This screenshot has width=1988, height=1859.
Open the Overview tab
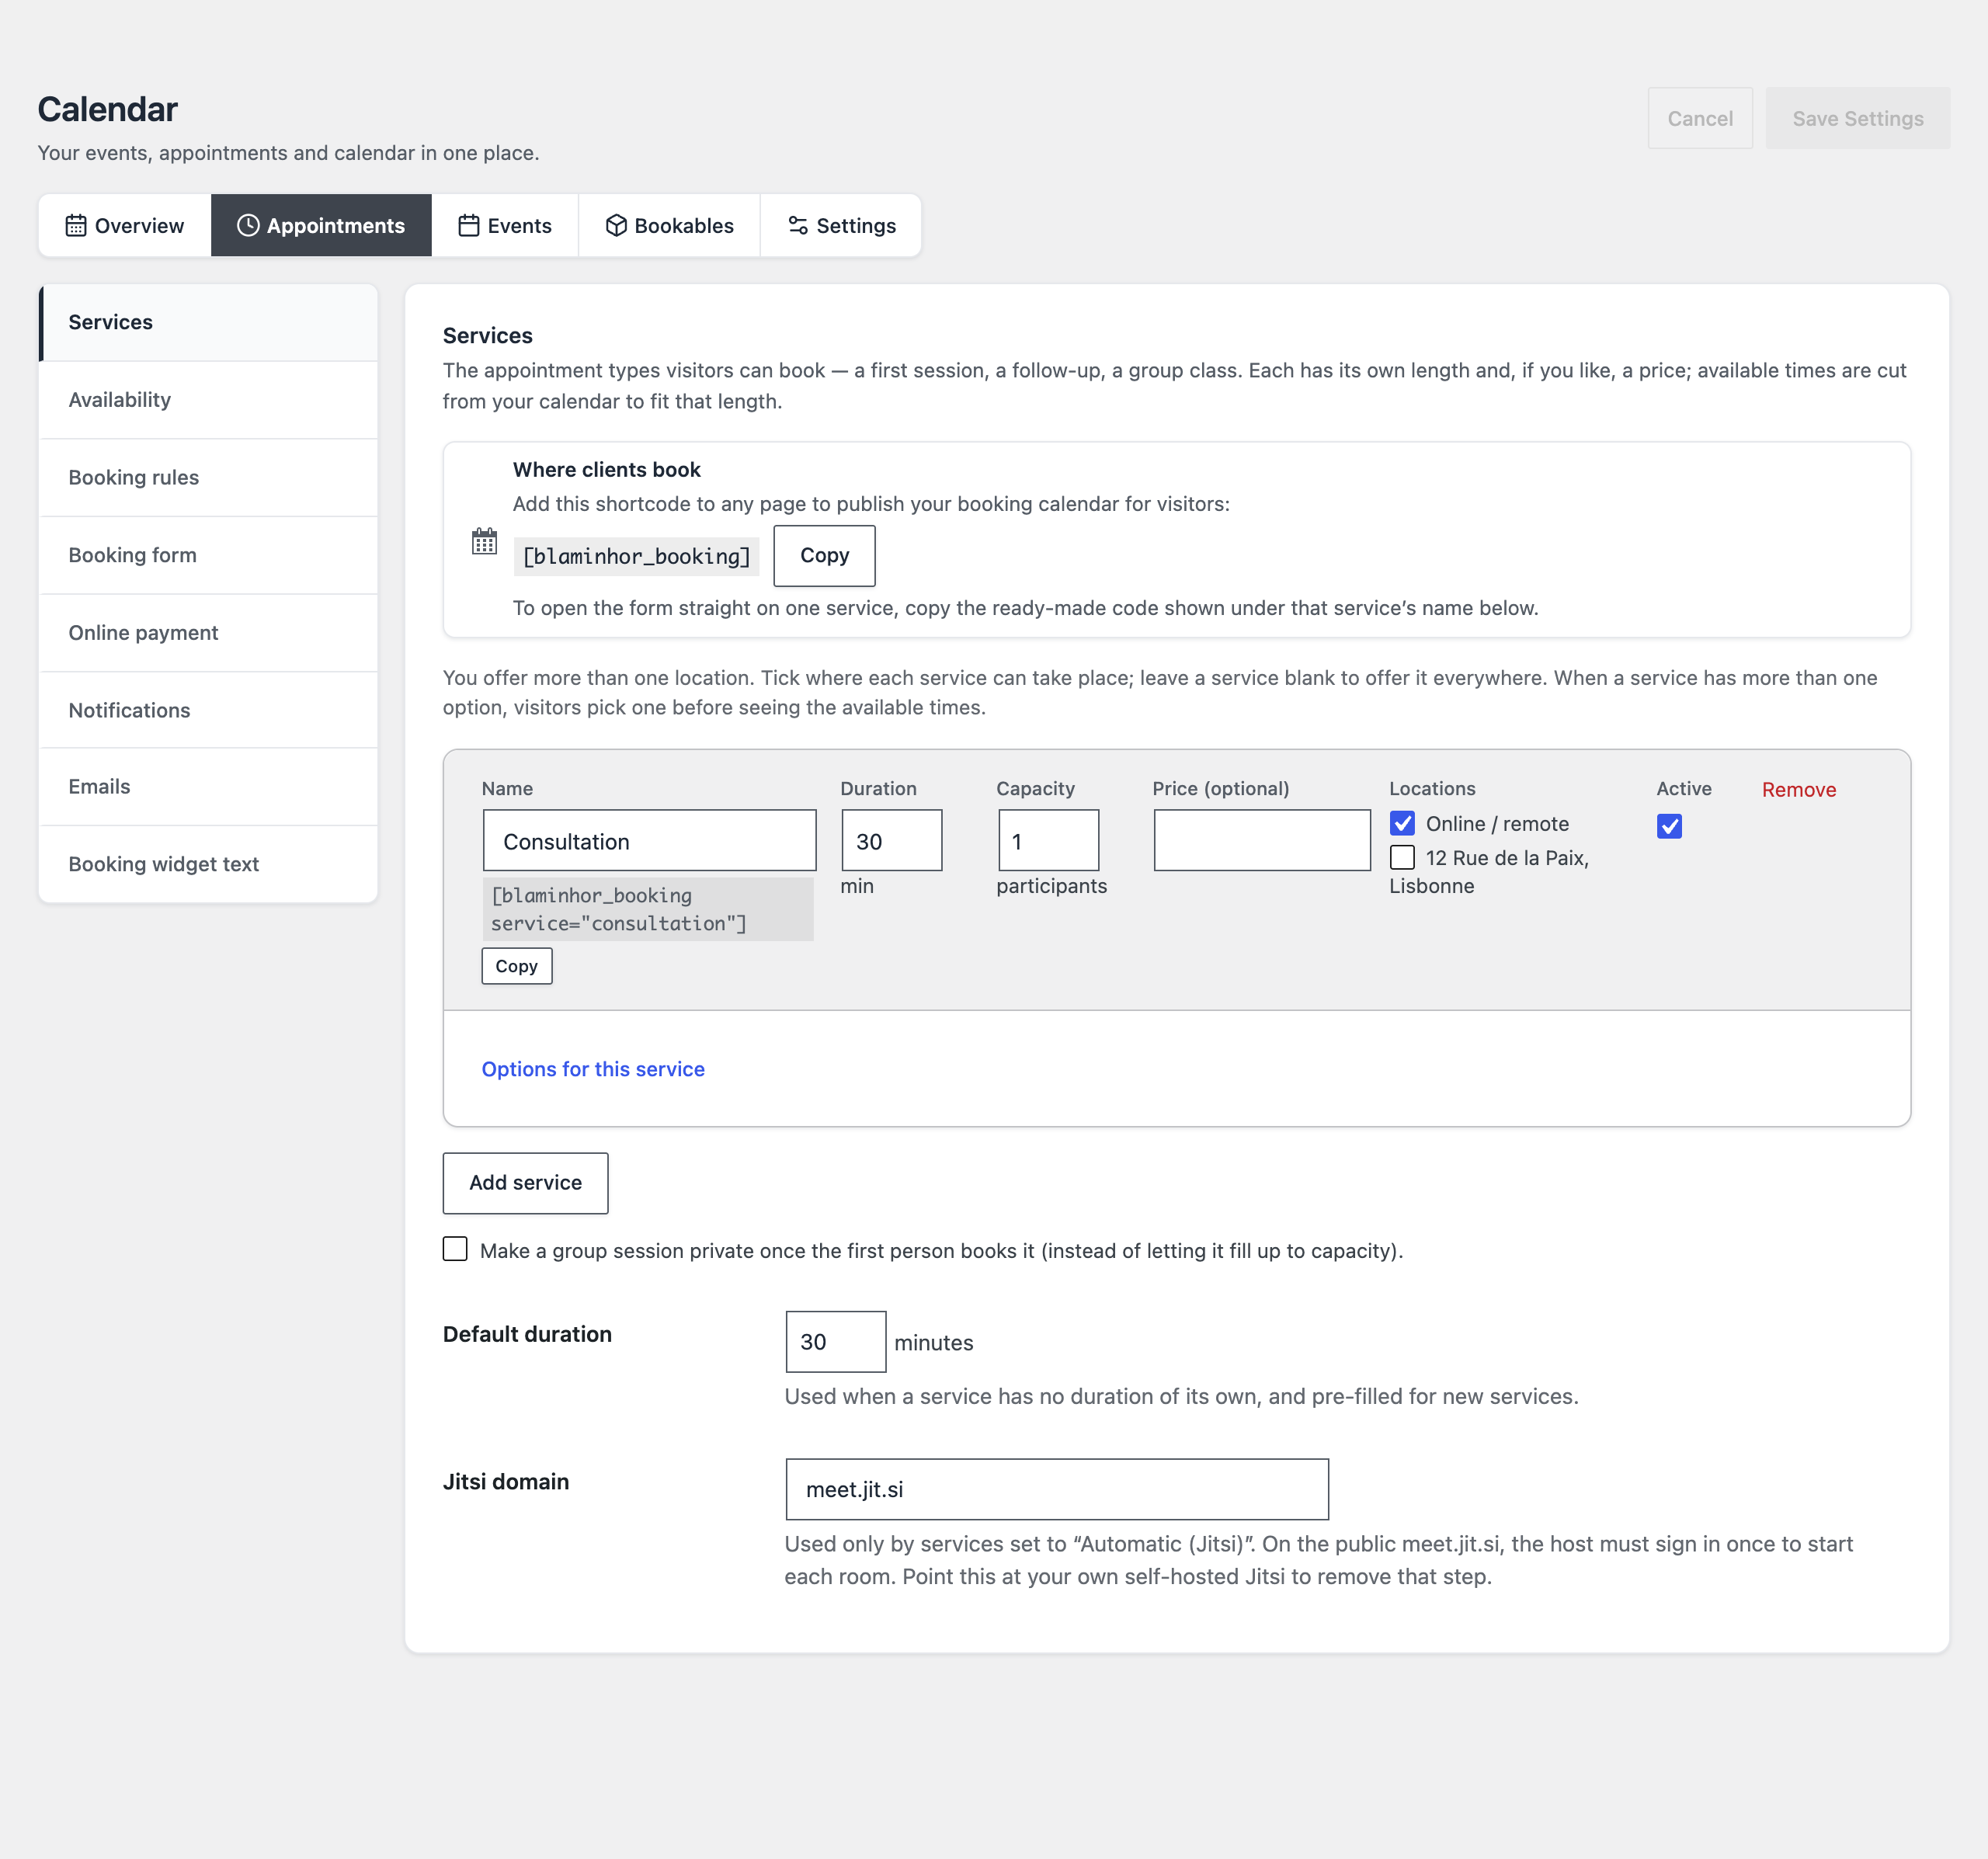tap(125, 226)
